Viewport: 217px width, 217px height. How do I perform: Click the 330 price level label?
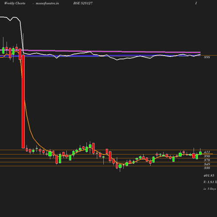point(207,168)
